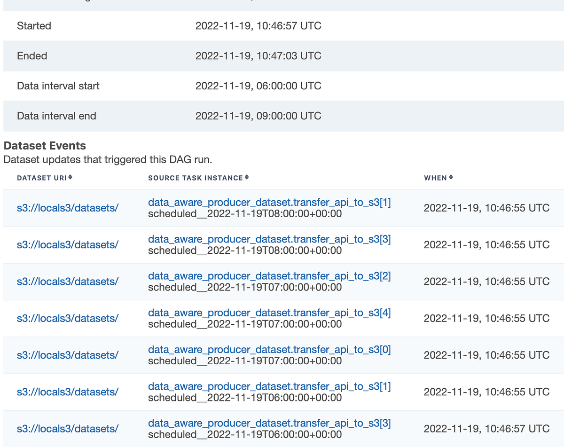The image size is (564, 447).
Task: Click the sort icon next to SOURCE TASK INSTANCE
Action: pyautogui.click(x=247, y=178)
